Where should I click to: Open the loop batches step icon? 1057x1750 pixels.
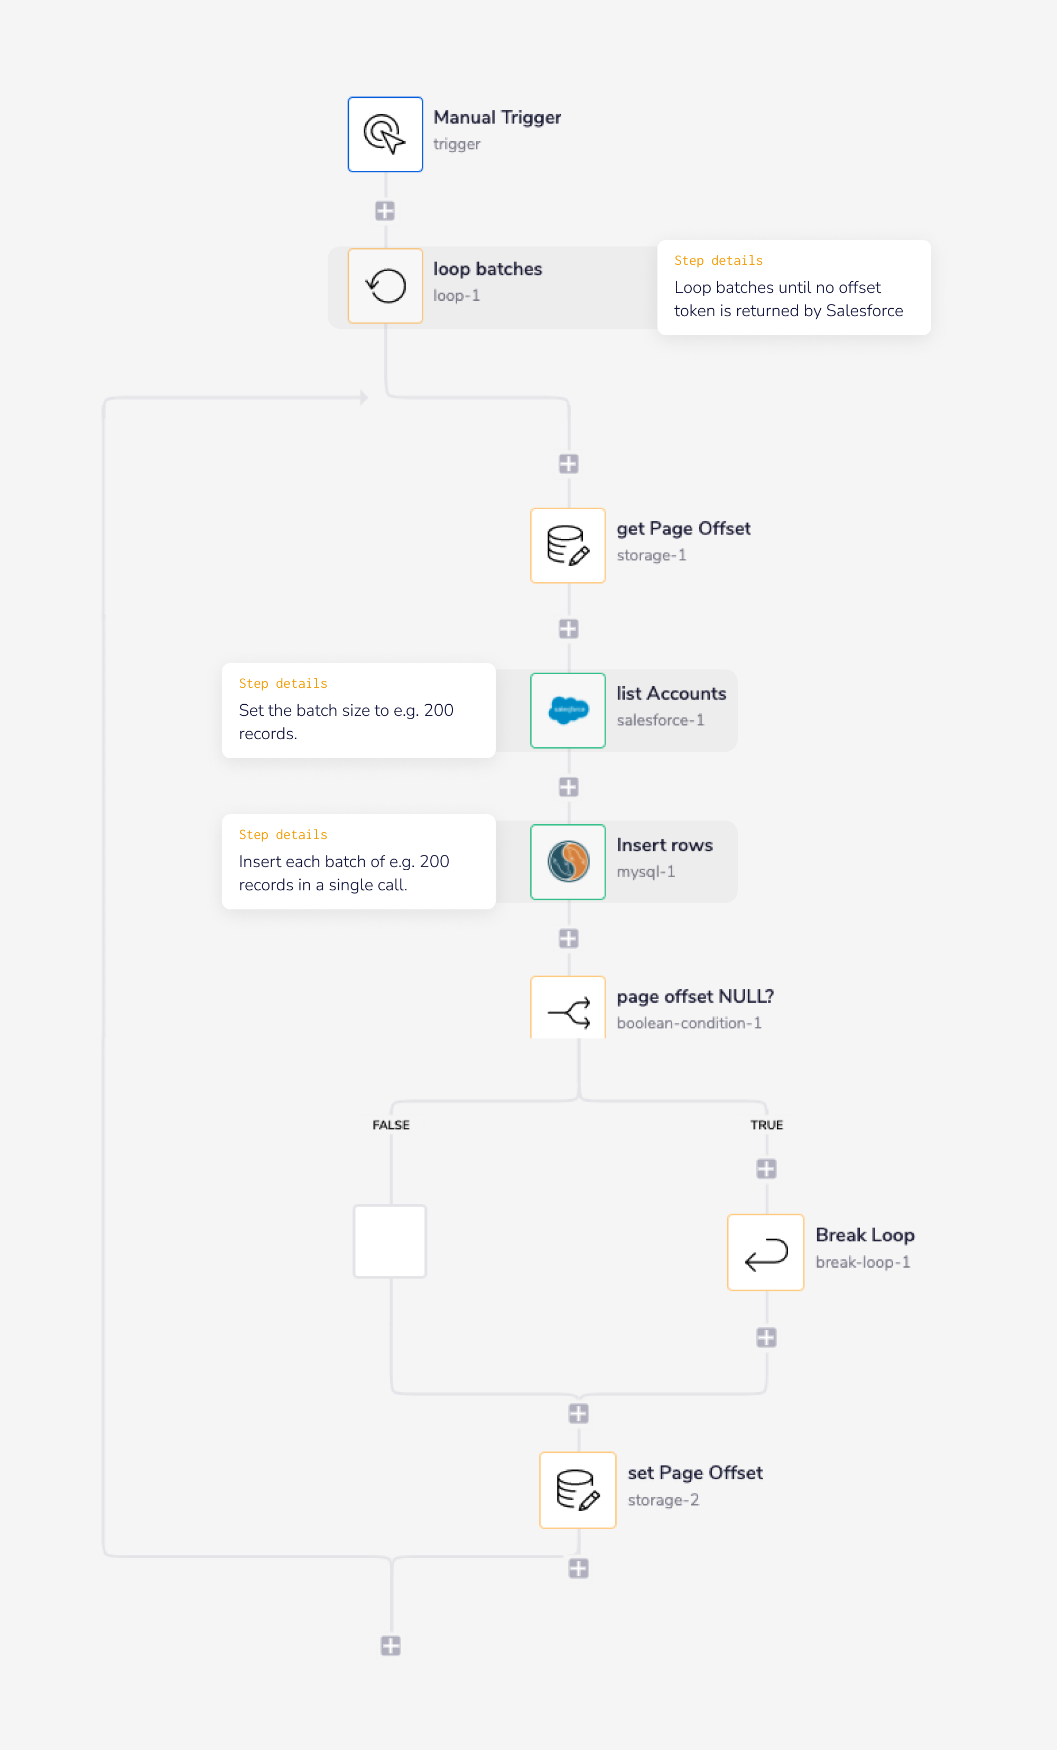tap(385, 285)
